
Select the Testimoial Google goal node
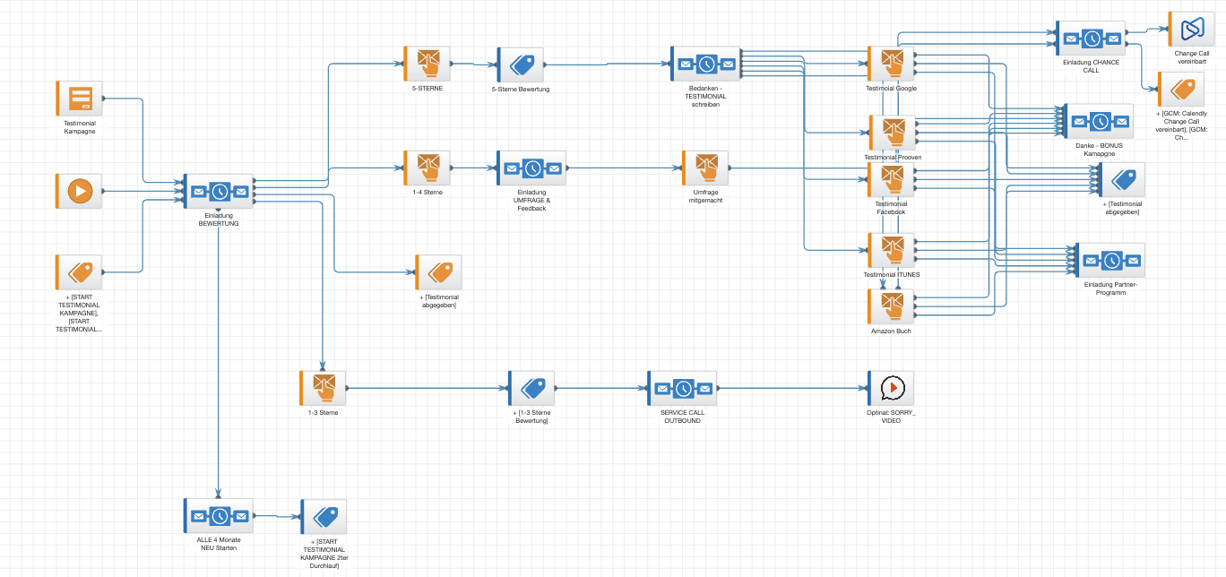click(891, 64)
